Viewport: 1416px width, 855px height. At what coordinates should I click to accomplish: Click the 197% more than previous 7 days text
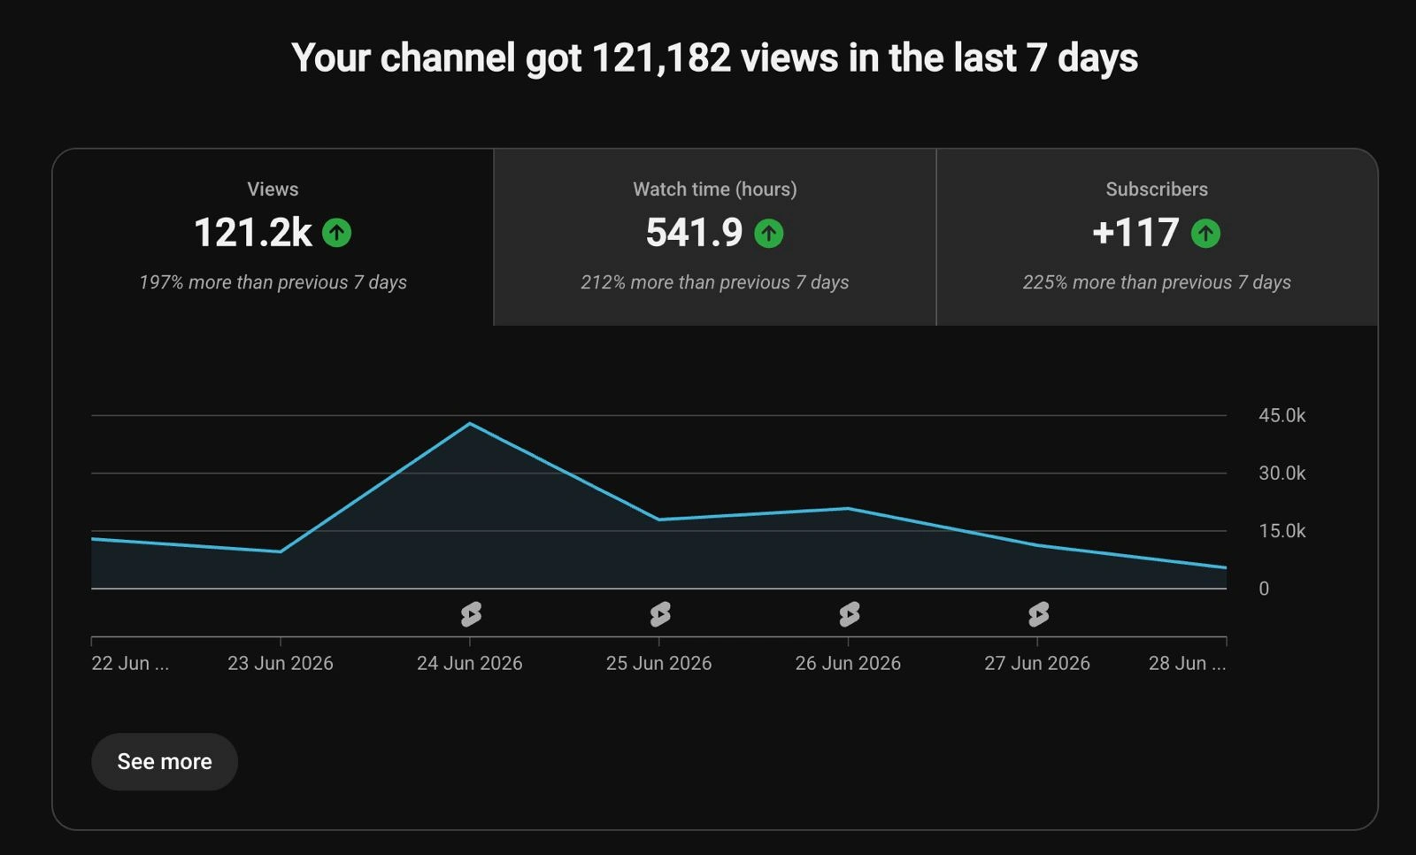tap(273, 282)
